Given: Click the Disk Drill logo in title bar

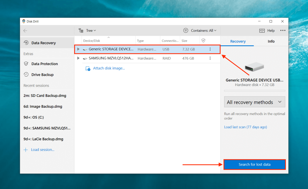Looking at the screenshot, I should pyautogui.click(x=24, y=21).
